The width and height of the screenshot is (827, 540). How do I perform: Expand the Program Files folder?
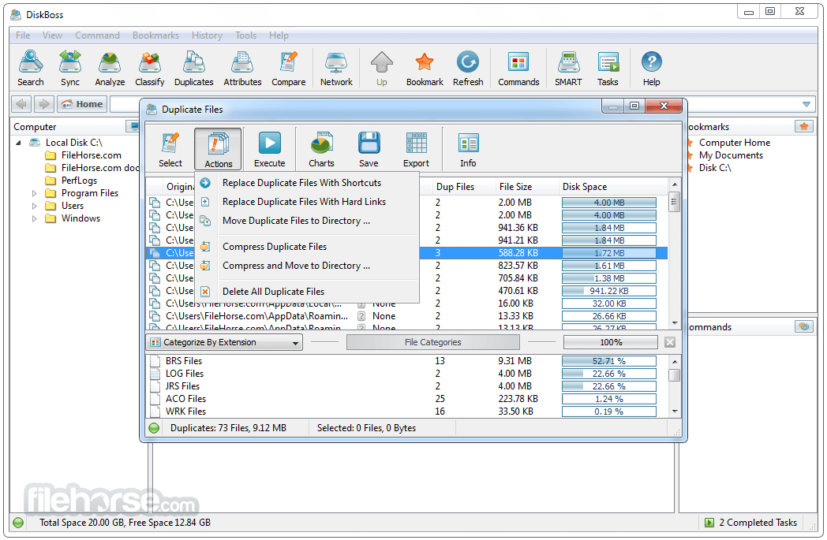34,193
